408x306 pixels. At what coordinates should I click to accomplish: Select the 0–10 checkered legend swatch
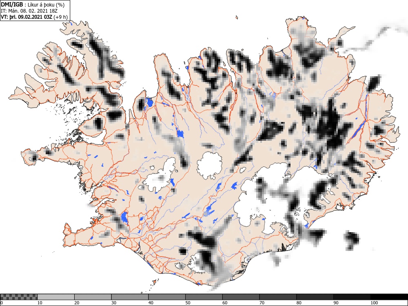point(19,297)
